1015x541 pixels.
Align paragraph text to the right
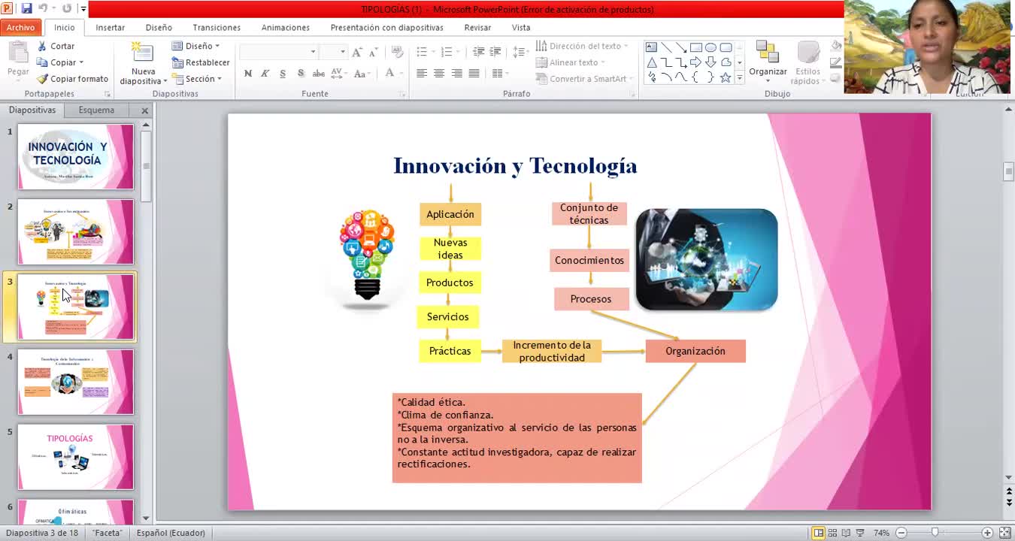456,74
